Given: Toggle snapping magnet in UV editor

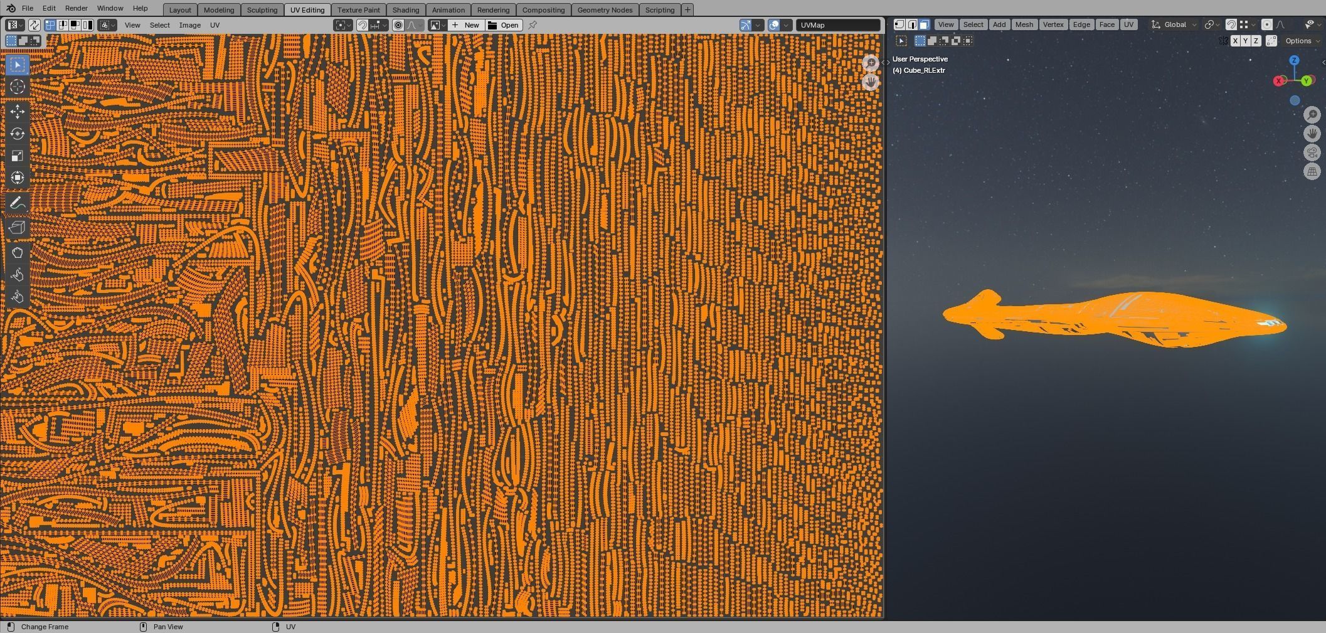Looking at the screenshot, I should tap(362, 25).
